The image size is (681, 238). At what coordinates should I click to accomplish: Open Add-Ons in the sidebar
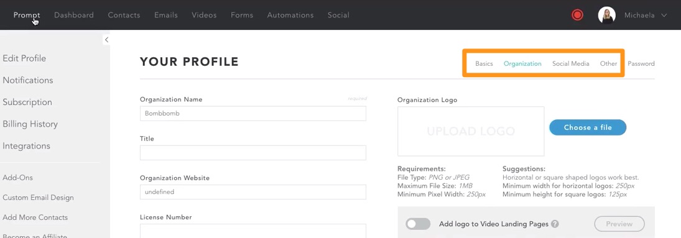18,178
